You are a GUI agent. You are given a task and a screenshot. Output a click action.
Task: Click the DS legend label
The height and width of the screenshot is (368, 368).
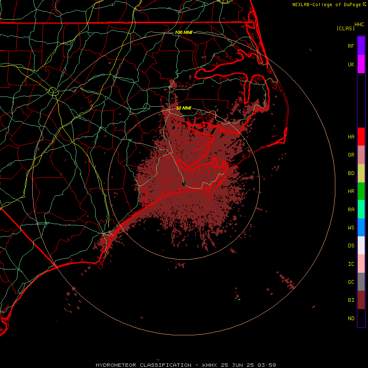pos(351,245)
